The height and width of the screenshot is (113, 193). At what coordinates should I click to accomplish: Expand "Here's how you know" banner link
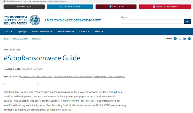pyautogui.click(x=57, y=1)
